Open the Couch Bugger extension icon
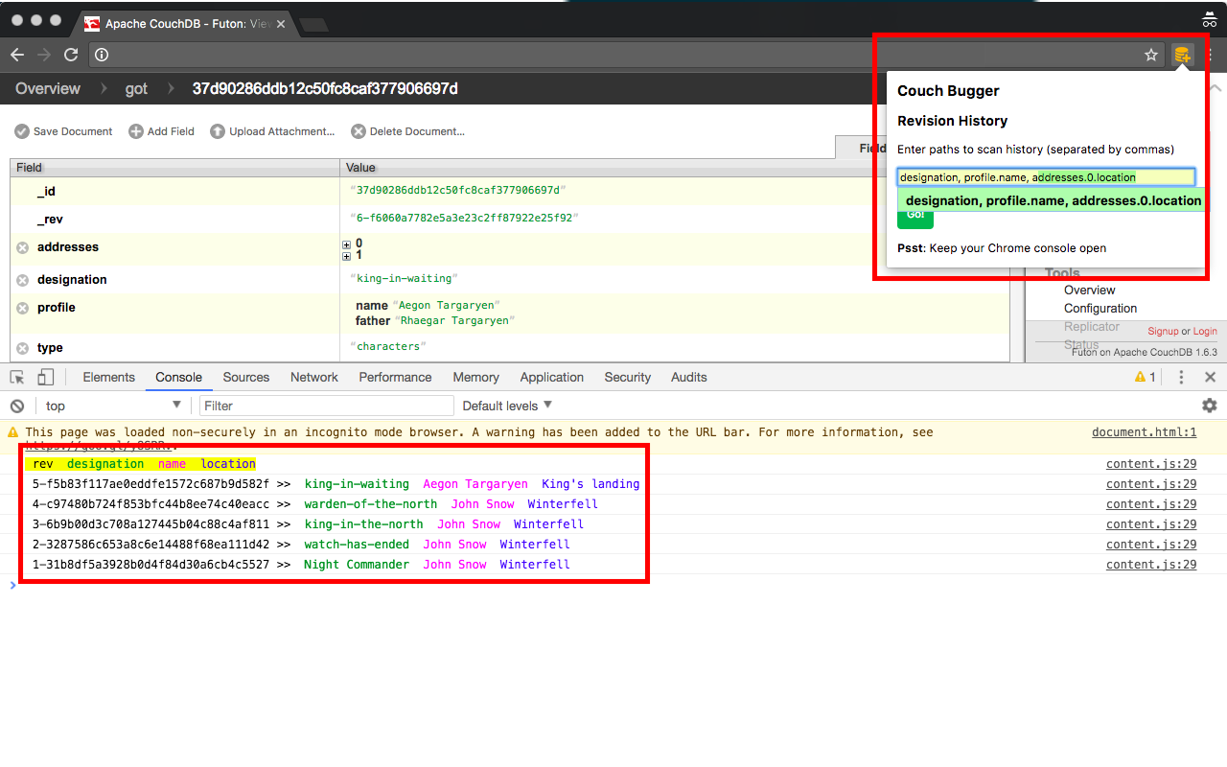Image resolution: width=1227 pixels, height=767 pixels. pos(1183,55)
